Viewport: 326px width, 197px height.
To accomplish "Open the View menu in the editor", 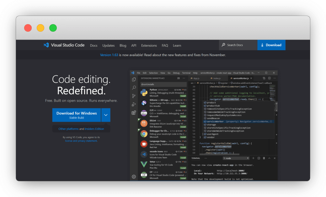I will 163,73.
